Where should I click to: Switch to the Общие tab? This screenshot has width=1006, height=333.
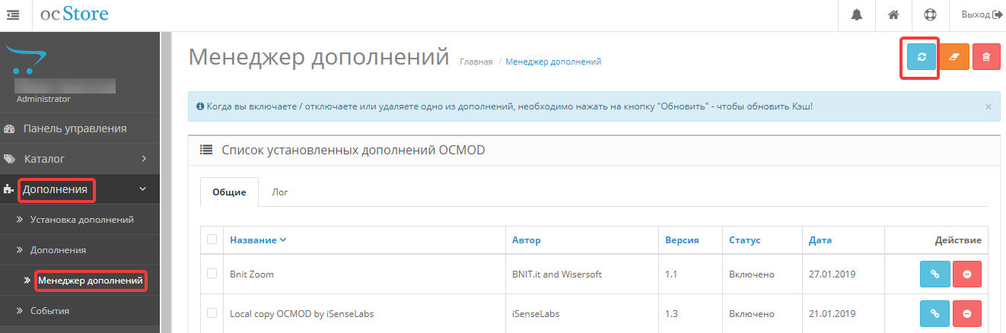[x=229, y=192]
